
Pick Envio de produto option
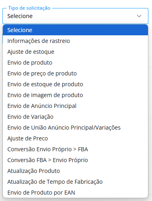(x=75, y=63)
